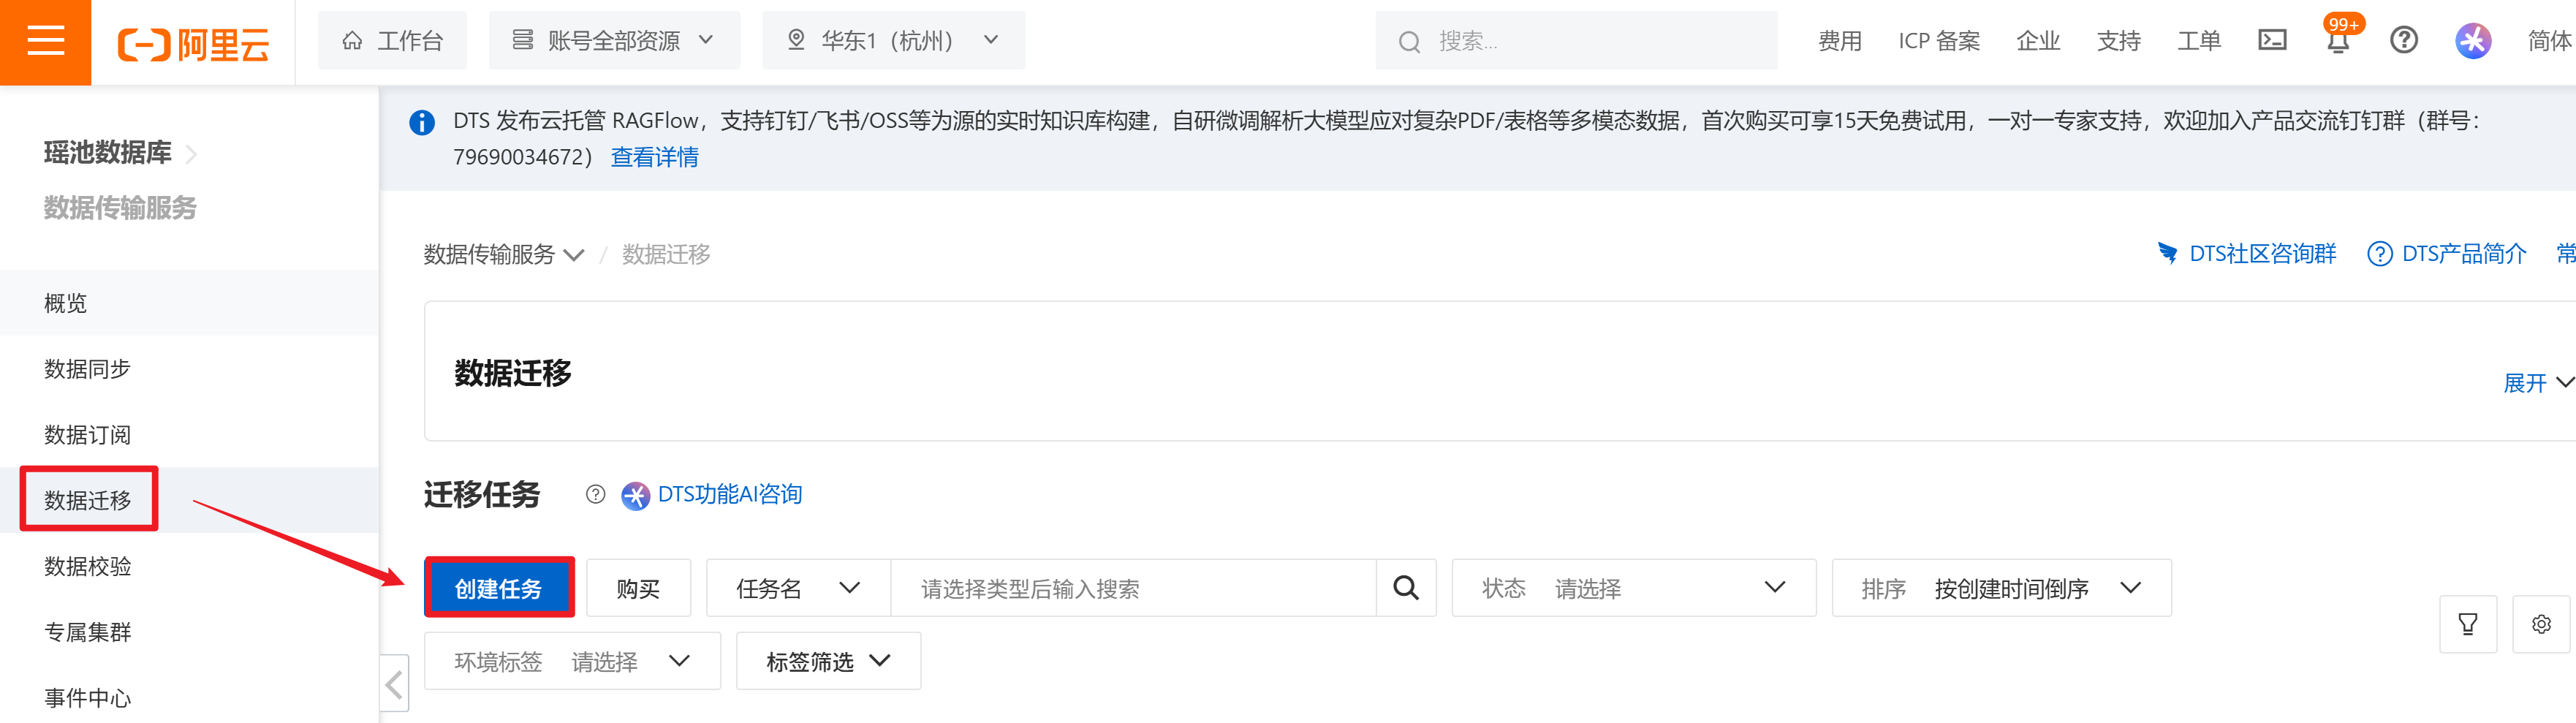2576x723 pixels.
Task: Open 费用 in the top navigation
Action: point(1839,41)
